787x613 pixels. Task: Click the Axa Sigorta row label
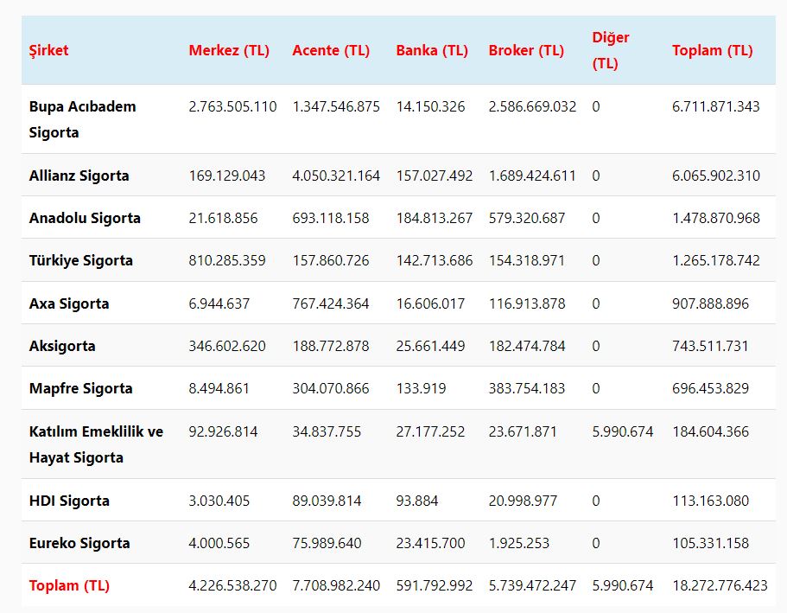pos(69,303)
